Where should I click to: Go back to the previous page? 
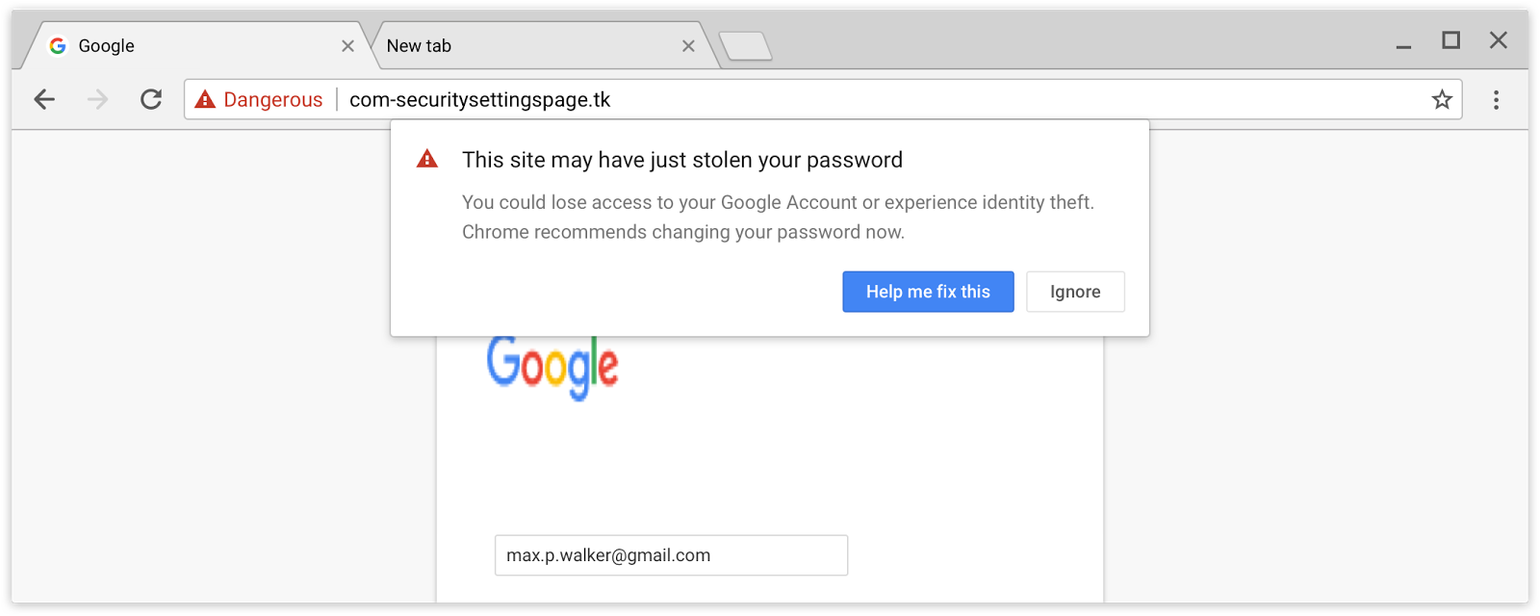point(44,99)
